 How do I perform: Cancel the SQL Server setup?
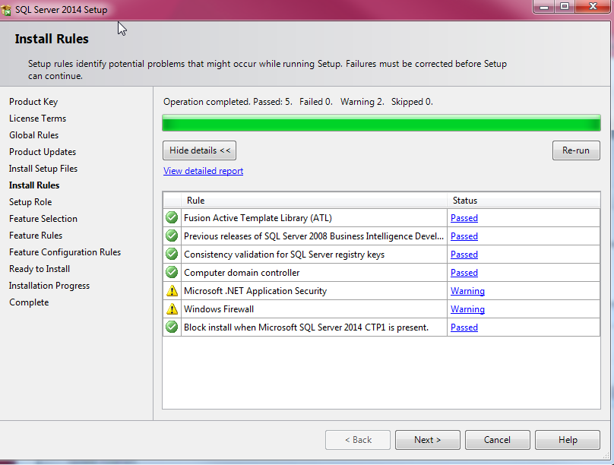pos(497,440)
